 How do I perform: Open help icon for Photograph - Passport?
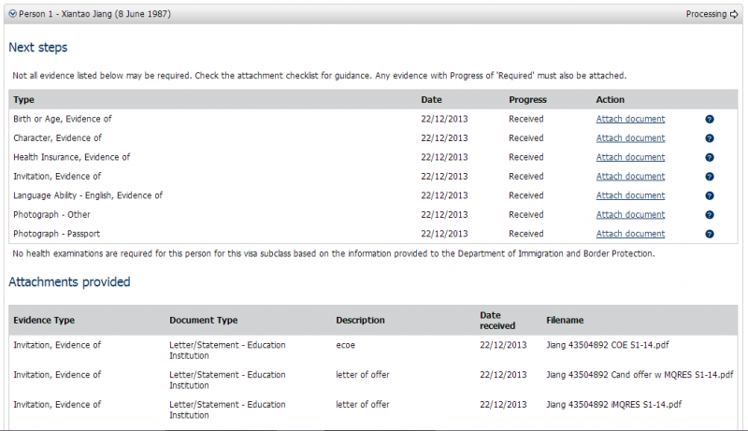click(x=710, y=234)
